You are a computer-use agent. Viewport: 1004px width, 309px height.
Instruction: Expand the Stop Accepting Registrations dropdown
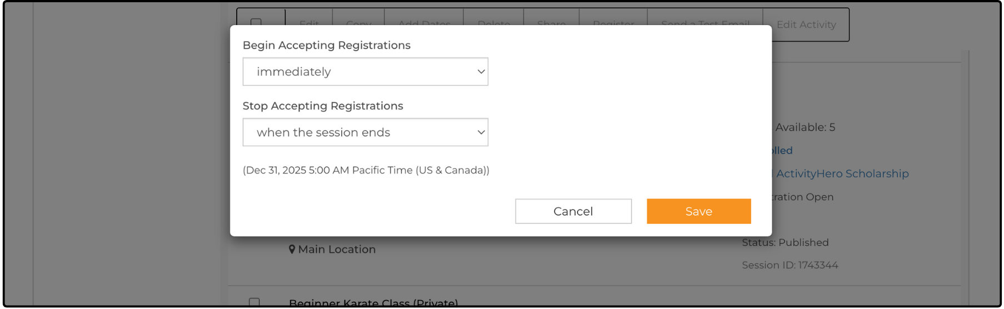(365, 132)
